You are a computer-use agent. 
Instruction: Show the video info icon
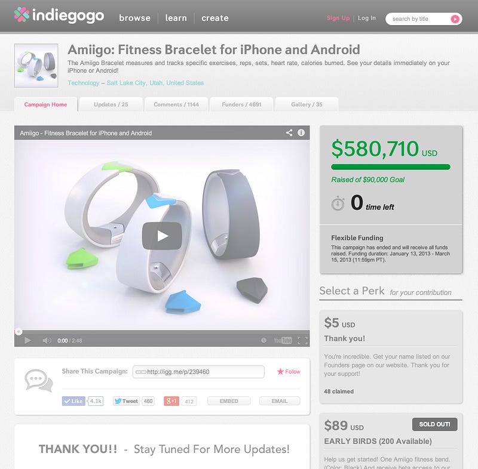pos(301,132)
